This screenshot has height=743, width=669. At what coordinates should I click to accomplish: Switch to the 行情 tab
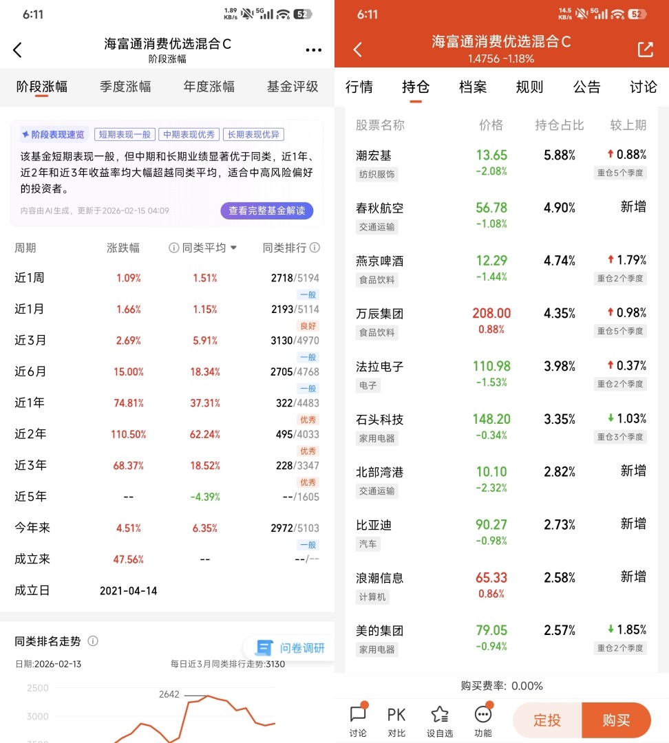click(359, 87)
